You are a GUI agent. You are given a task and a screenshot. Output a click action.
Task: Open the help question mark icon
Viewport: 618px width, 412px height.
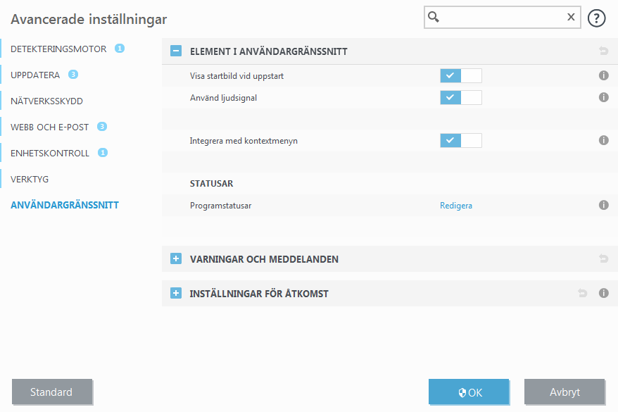tap(596, 18)
